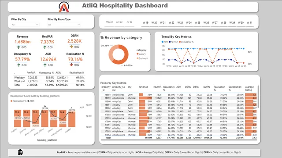Select week W 28 slicer

(223, 23)
